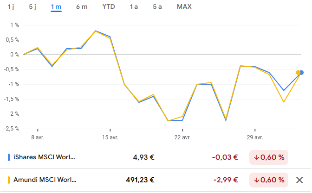Image resolution: width=312 pixels, height=193 pixels.
Task: Click the yellow Amundi color indicator
Action: point(9,180)
